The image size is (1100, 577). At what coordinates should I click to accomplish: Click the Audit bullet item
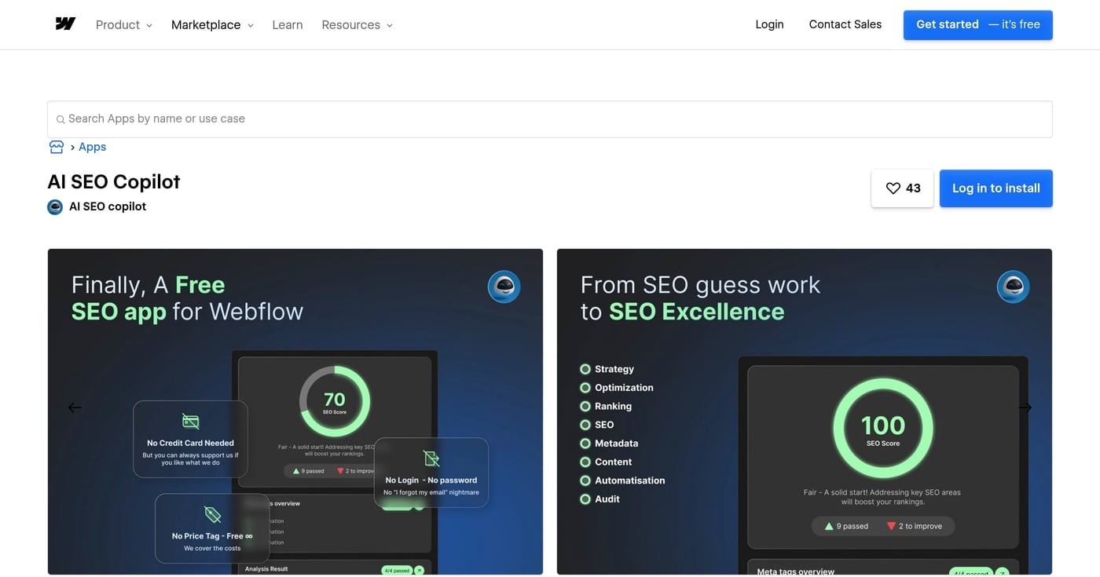[x=599, y=499]
